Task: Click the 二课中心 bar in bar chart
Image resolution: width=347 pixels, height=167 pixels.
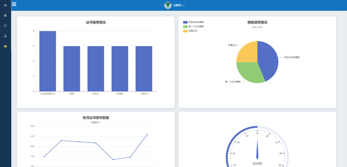Action: pos(144,69)
